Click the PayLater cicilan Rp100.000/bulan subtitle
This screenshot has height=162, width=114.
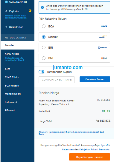pyautogui.click(x=16, y=17)
